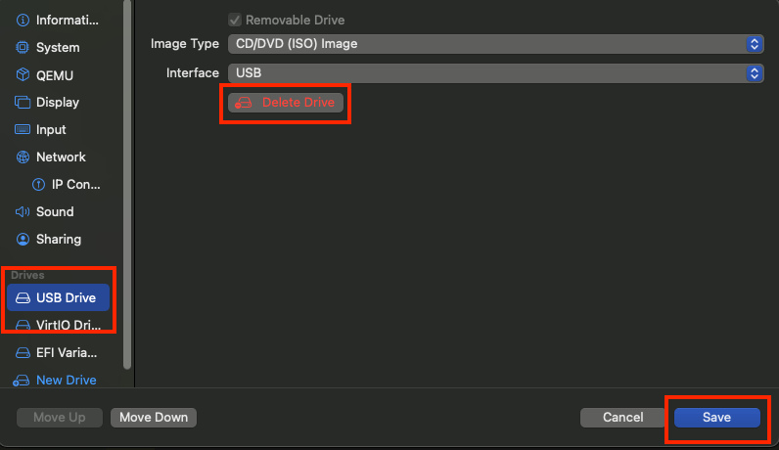Click the VirtIO Drive disk icon
779x450 pixels.
[x=23, y=325]
